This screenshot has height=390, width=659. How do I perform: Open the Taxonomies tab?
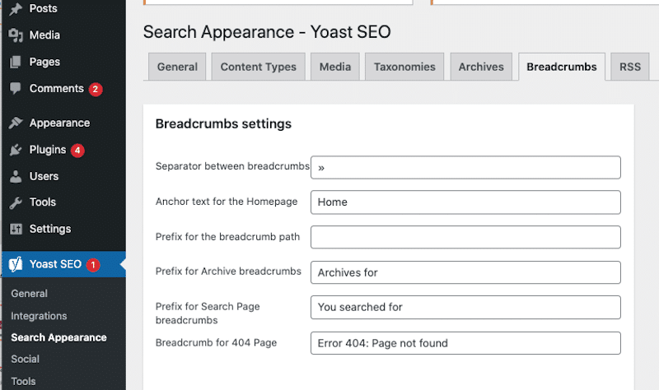[404, 67]
